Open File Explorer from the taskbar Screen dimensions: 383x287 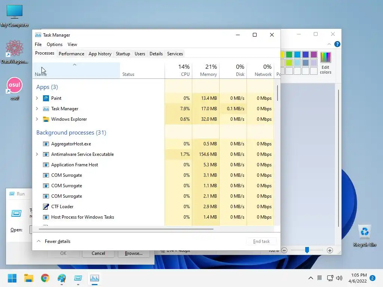coord(28,278)
